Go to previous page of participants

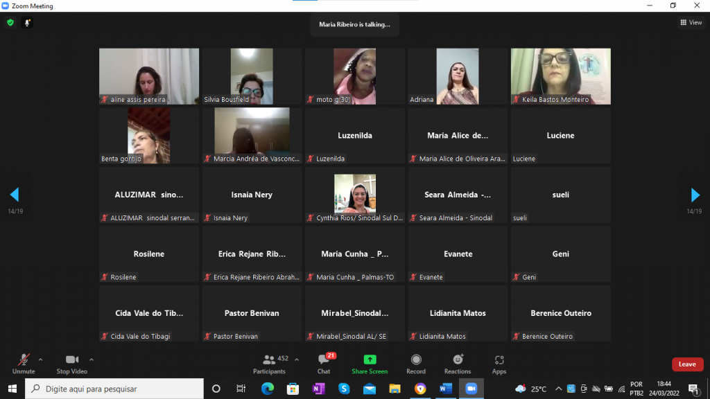coord(15,195)
